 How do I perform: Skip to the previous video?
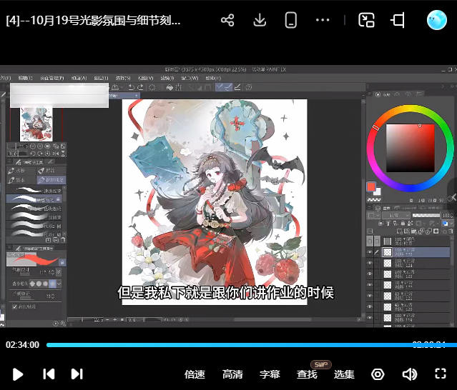49,374
